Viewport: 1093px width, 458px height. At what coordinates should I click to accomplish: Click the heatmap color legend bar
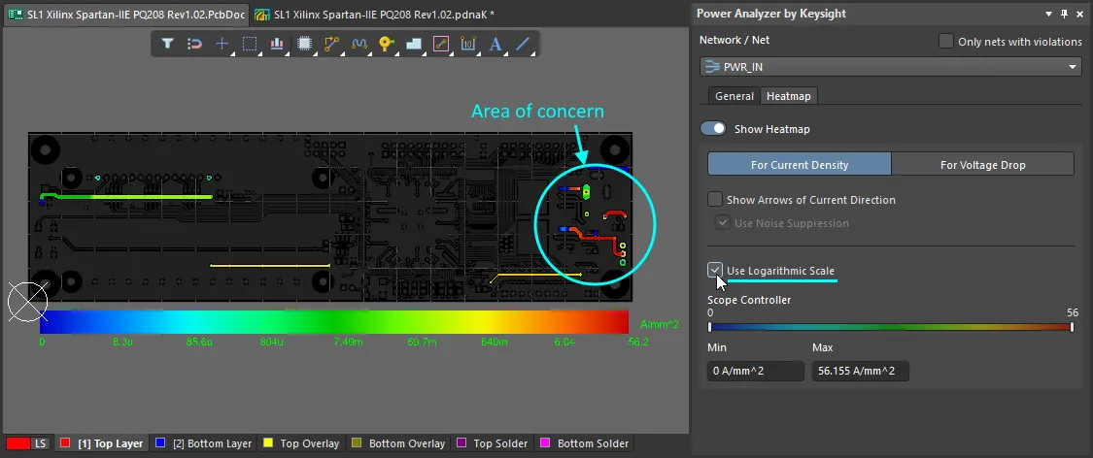pos(334,321)
